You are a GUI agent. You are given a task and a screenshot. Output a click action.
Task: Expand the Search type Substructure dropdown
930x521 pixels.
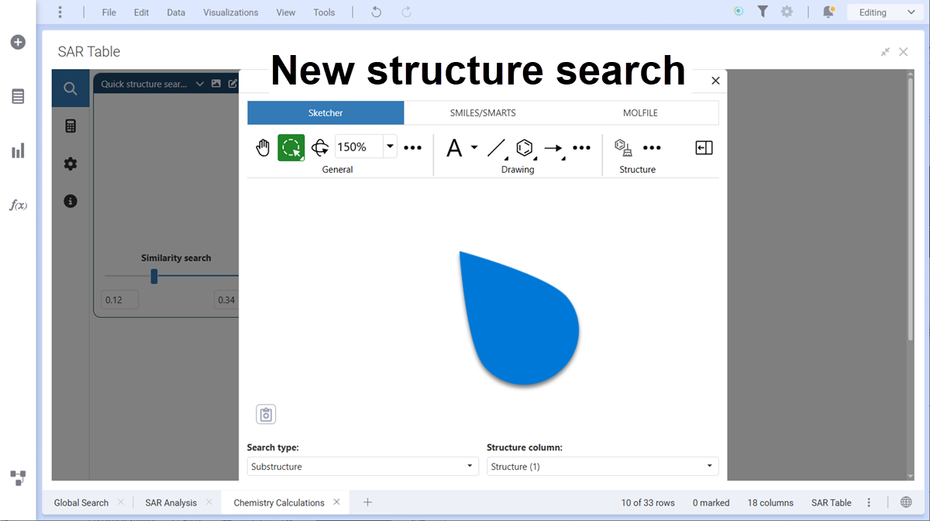pos(362,466)
